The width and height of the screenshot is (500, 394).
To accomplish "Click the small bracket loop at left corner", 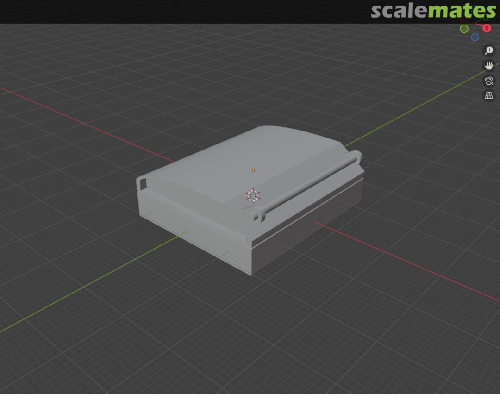I will tap(141, 182).
